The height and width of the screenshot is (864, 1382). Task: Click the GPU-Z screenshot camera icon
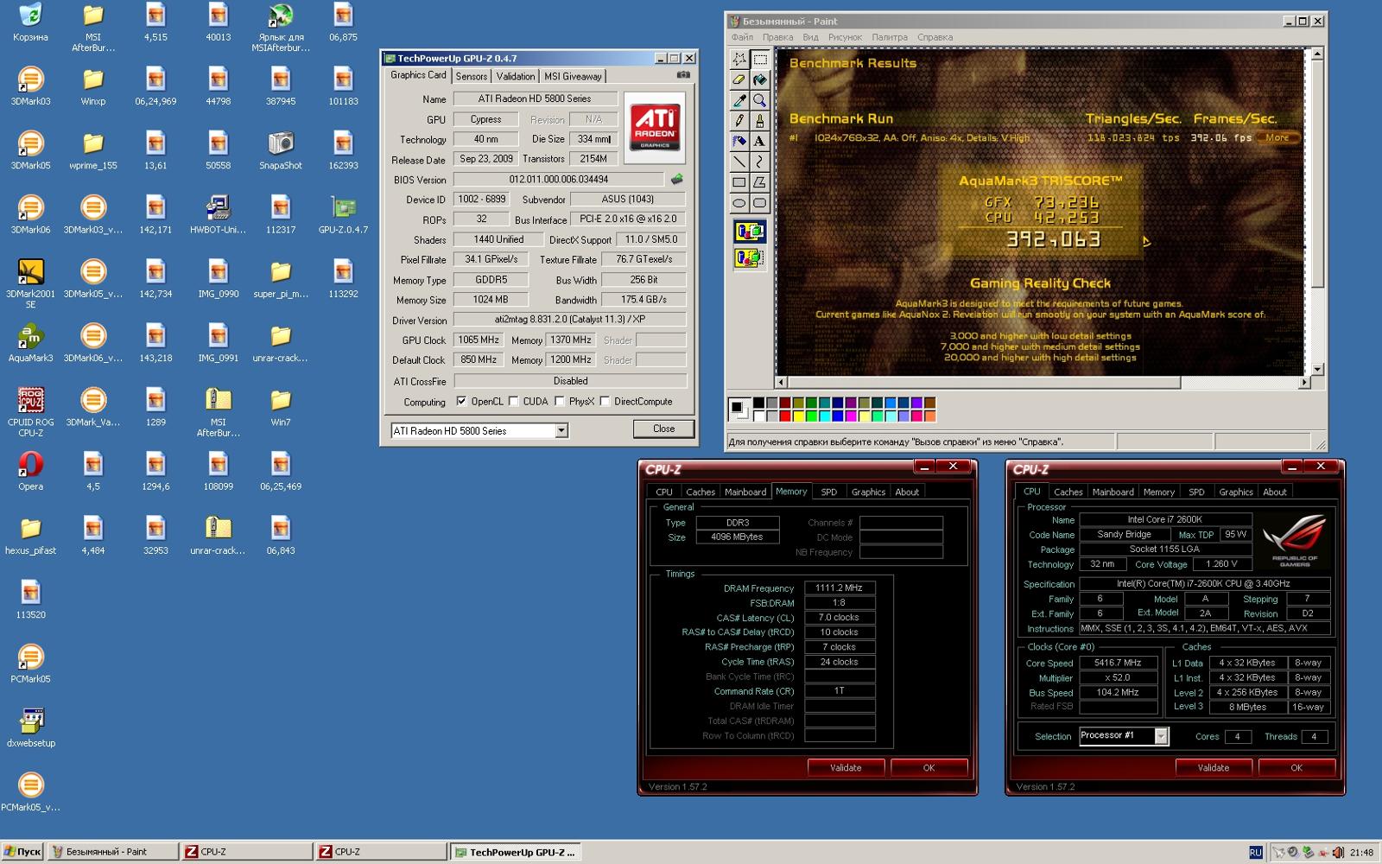coord(683,75)
